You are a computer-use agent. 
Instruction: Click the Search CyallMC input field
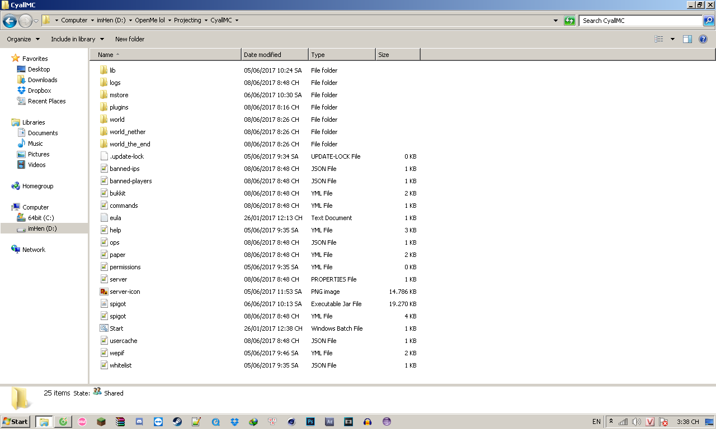pyautogui.click(x=641, y=21)
